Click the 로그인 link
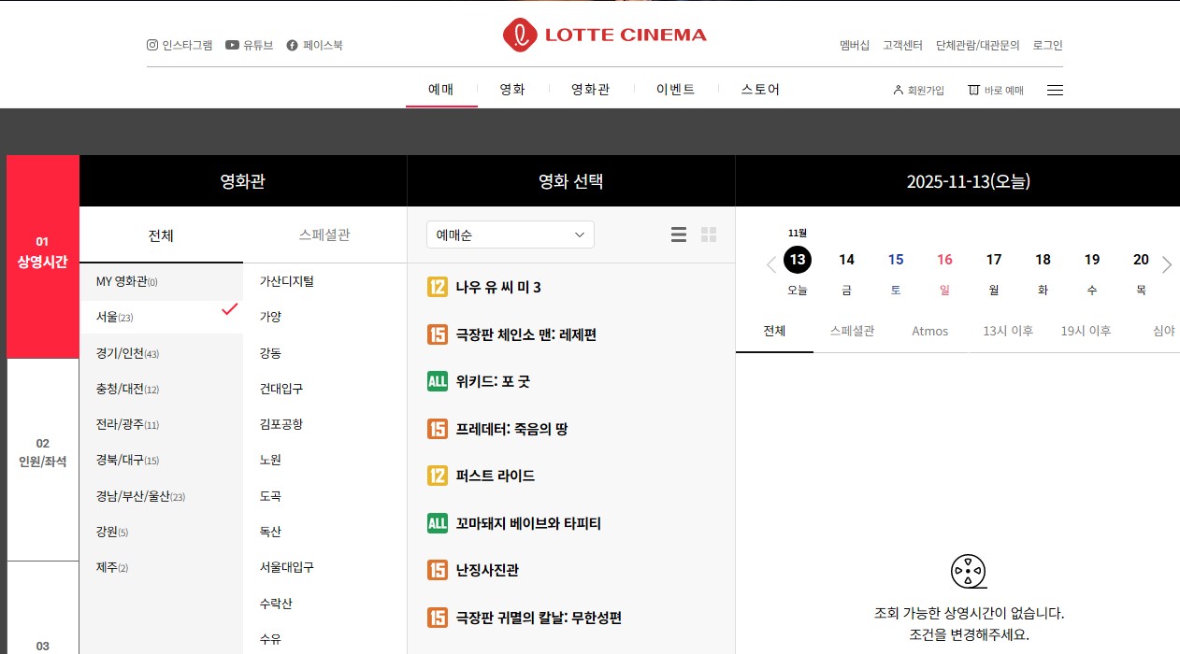This screenshot has width=1180, height=654. pyautogui.click(x=1046, y=44)
